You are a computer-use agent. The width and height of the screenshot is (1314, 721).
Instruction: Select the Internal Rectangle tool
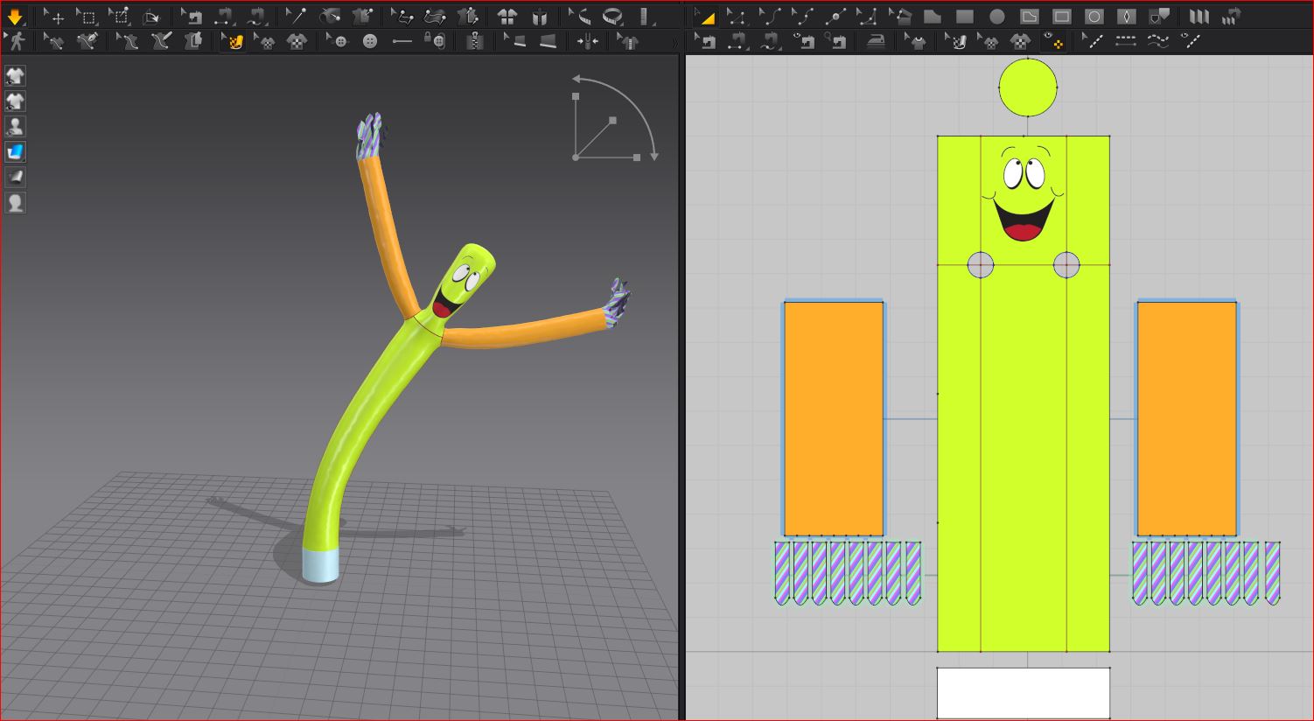click(x=1061, y=17)
